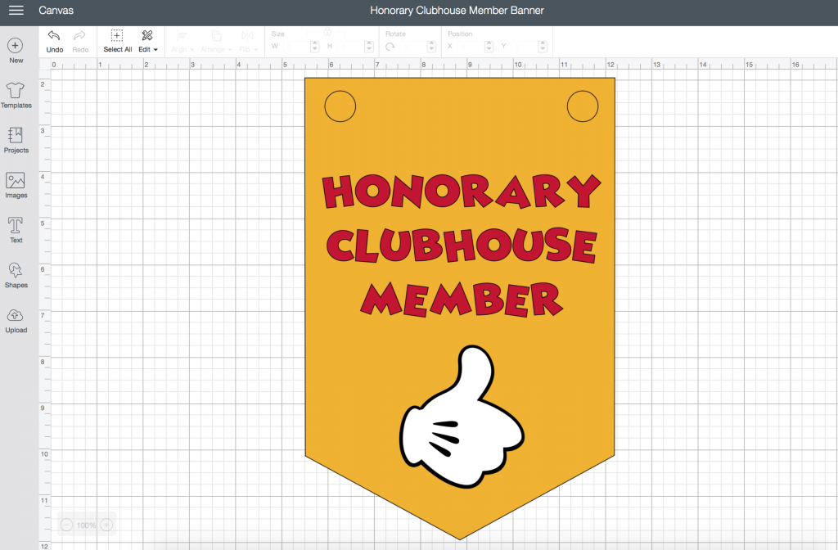Screen dimensions: 838x550
Task: Click the Height stepper arrows
Action: [369, 47]
